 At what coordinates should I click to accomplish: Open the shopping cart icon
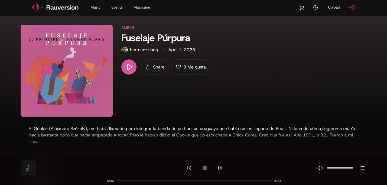(301, 7)
